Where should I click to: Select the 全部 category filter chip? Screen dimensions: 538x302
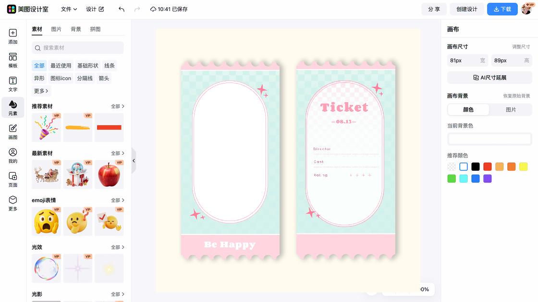(39, 66)
